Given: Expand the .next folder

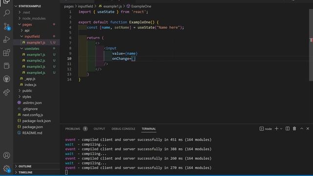Looking at the screenshot, I should (x=37, y=12).
